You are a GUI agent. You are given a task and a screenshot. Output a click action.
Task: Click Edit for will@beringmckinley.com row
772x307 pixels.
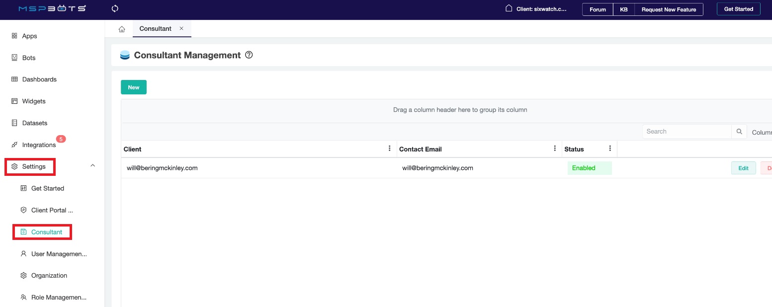(743, 168)
